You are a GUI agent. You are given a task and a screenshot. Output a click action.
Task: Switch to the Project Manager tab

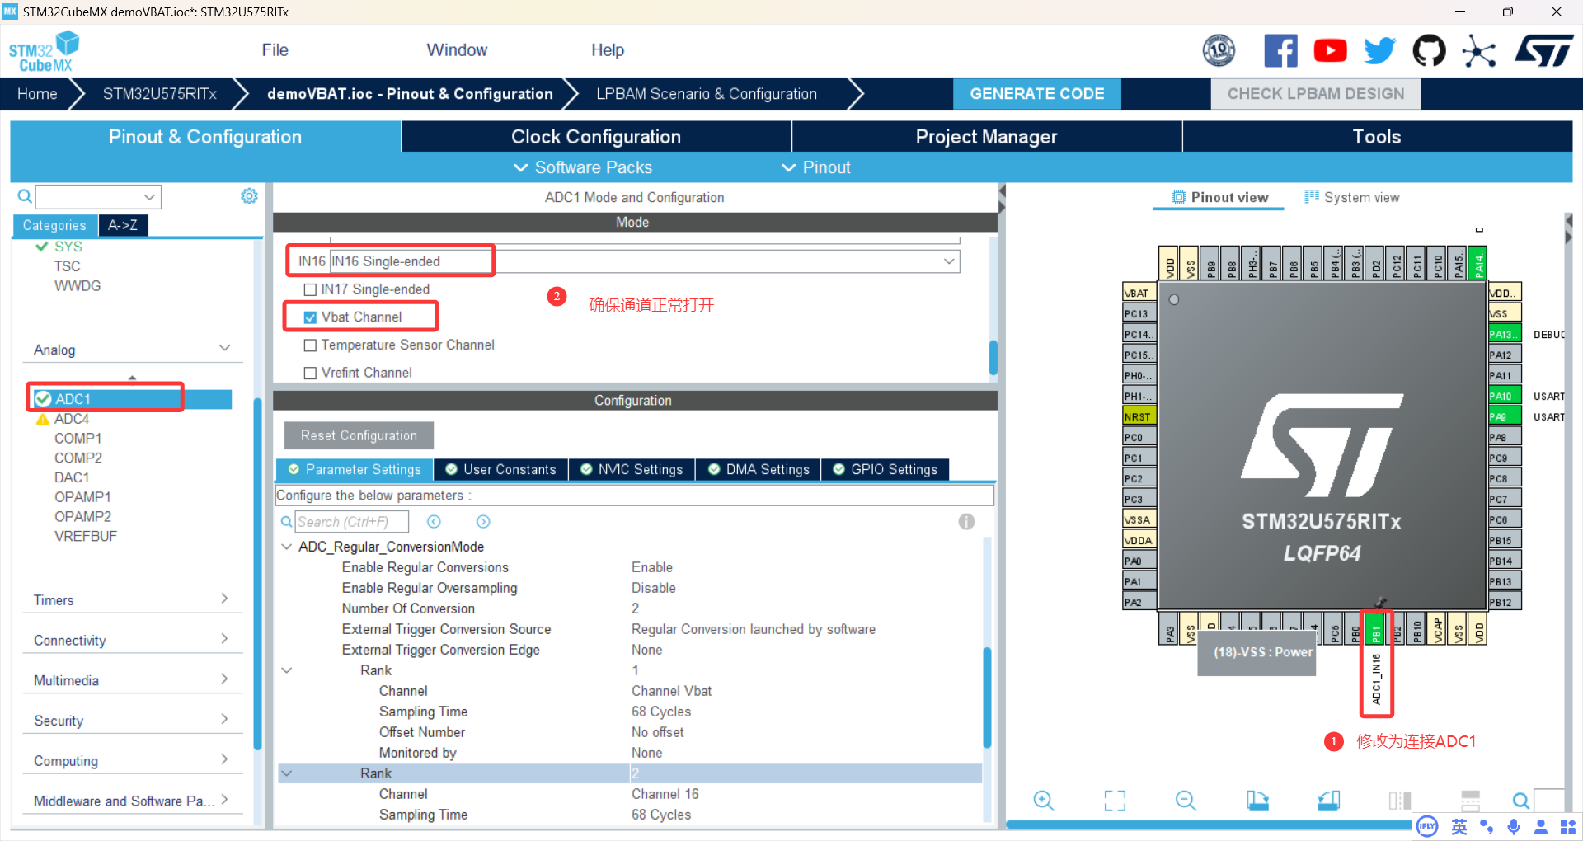(x=987, y=137)
